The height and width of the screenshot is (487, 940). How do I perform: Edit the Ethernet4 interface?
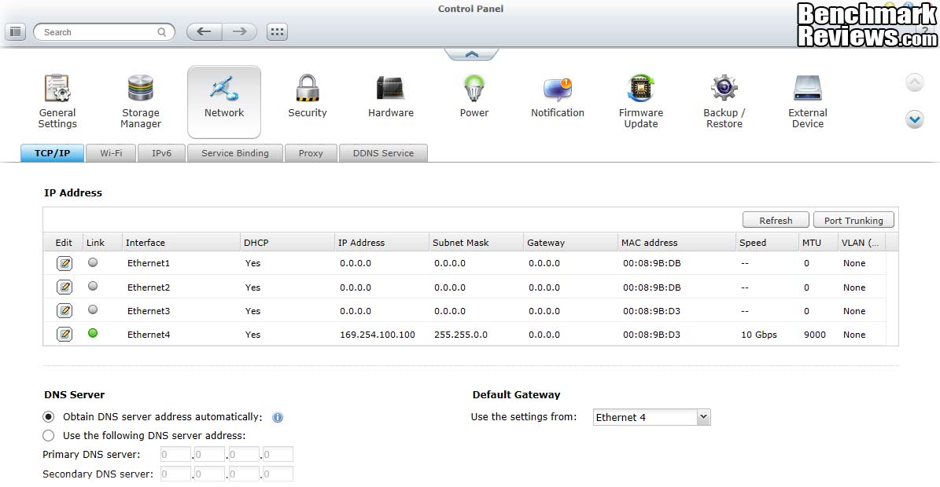(65, 335)
